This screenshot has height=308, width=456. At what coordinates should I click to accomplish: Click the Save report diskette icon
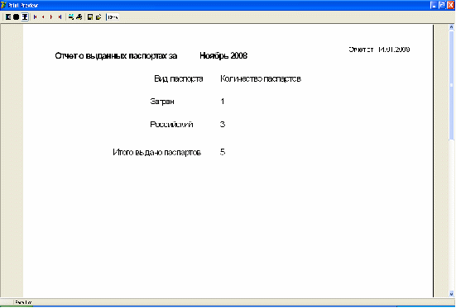coord(90,17)
